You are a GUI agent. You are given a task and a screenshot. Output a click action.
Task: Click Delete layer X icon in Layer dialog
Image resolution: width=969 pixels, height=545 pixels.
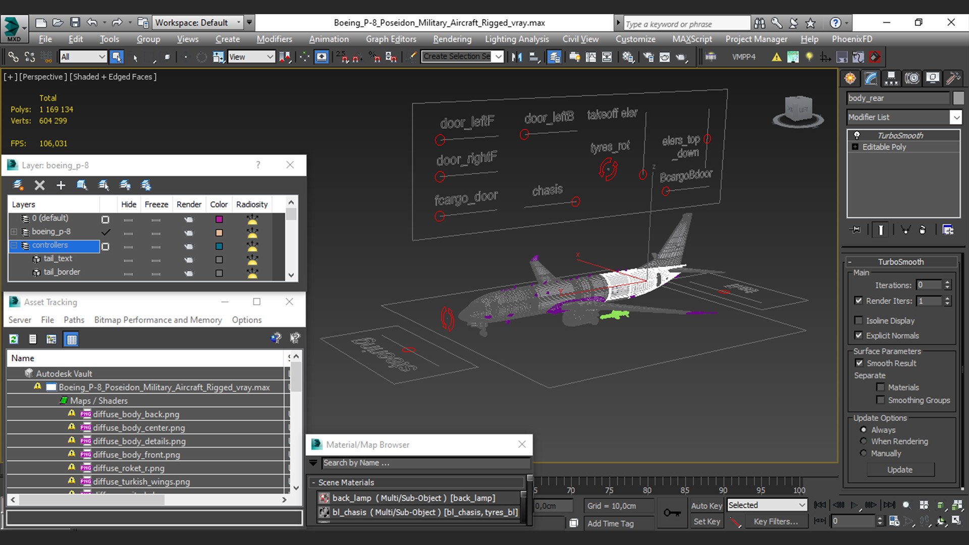[x=39, y=185]
